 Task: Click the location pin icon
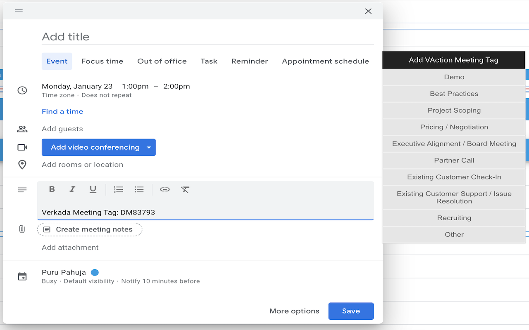coord(22,164)
